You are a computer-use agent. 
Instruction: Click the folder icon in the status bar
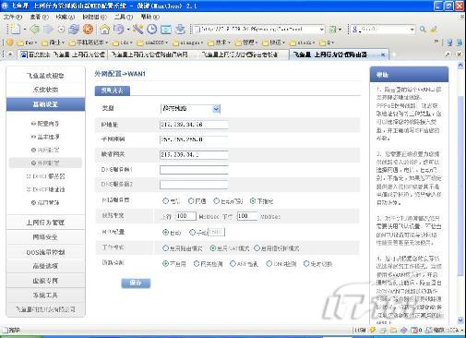[x=393, y=331]
